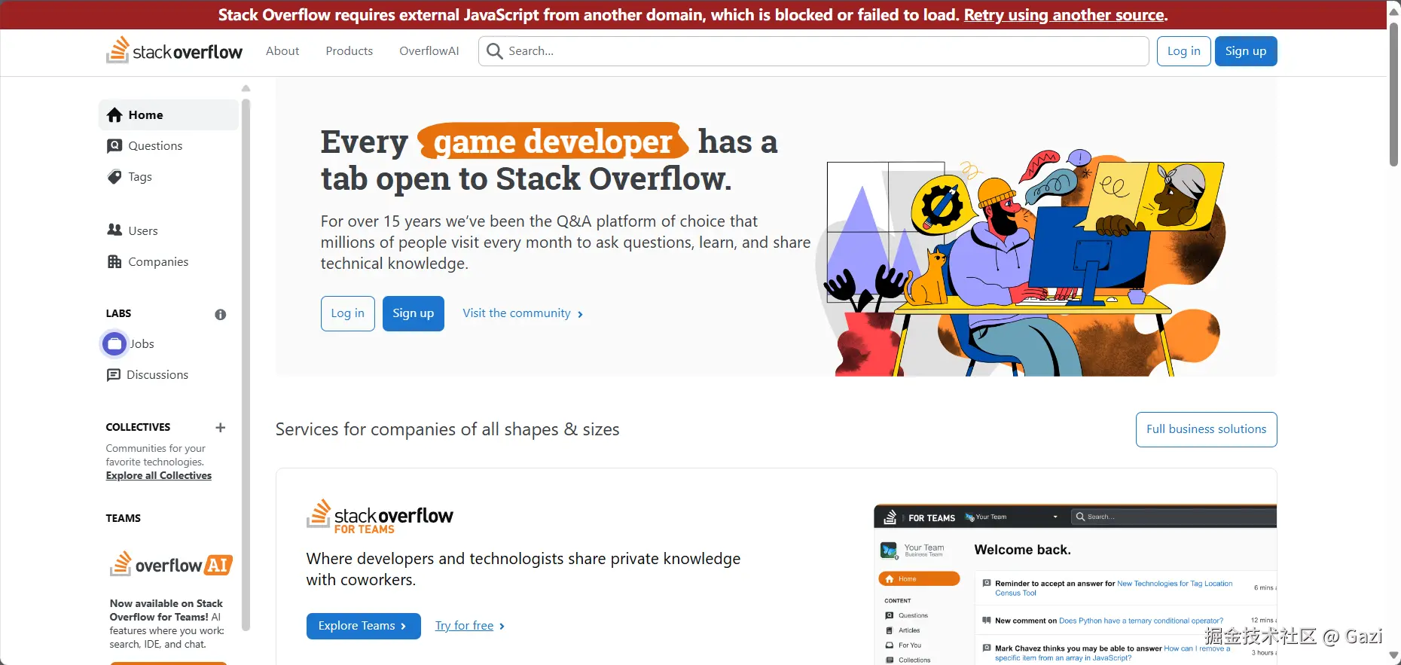Viewport: 1401px width, 665px height.
Task: Click the page vertical scrollbar thumb
Action: click(1394, 94)
